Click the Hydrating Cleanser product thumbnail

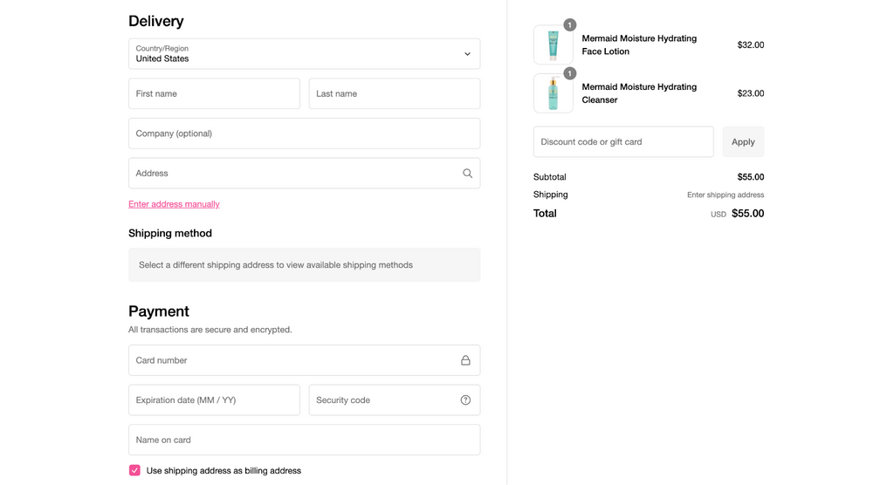553,93
